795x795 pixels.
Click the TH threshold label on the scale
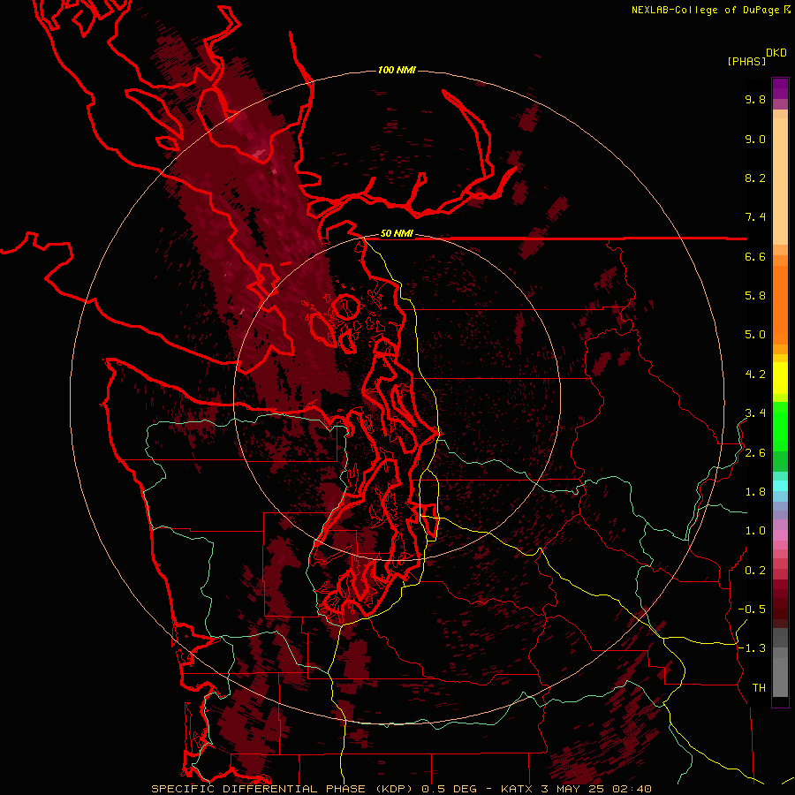coord(759,688)
